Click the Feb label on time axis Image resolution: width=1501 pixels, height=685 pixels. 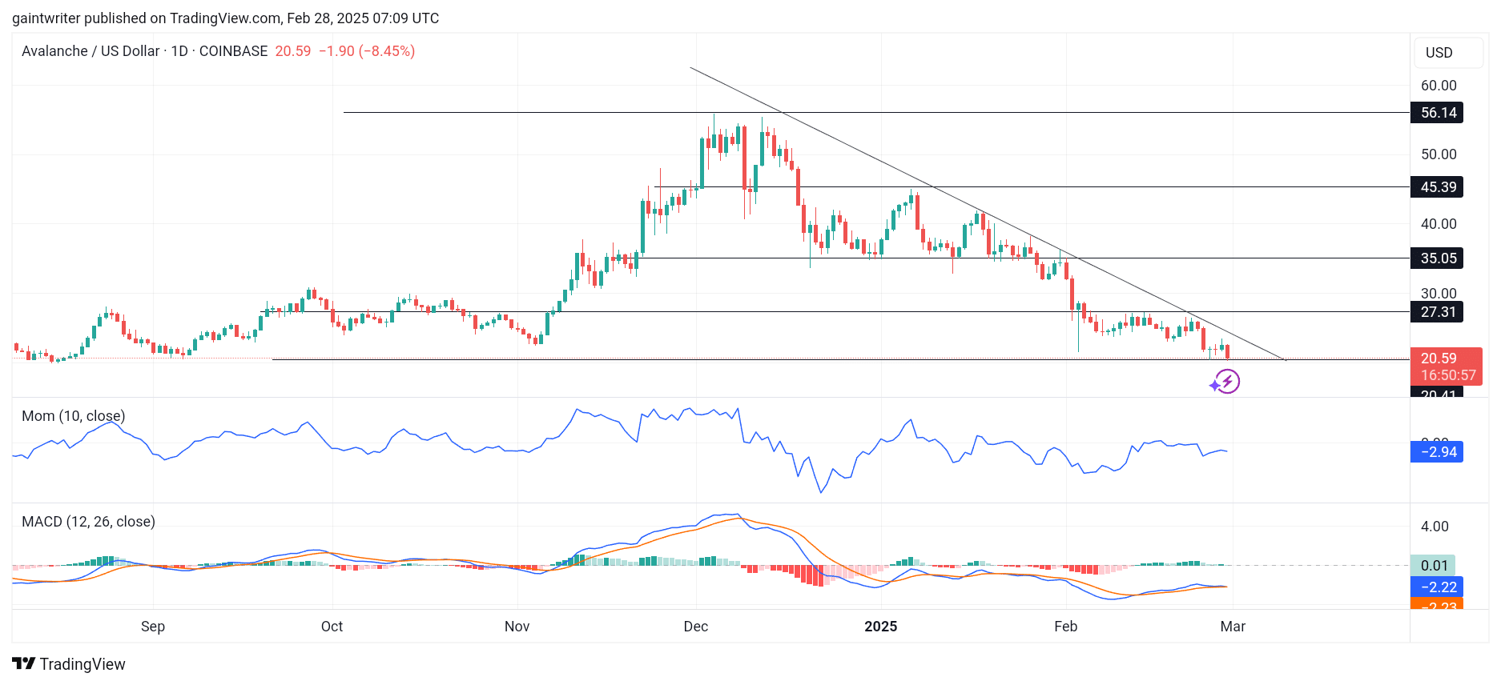1065,627
